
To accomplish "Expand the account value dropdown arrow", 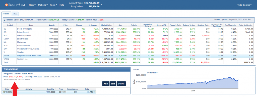I will click(x=101, y=5).
